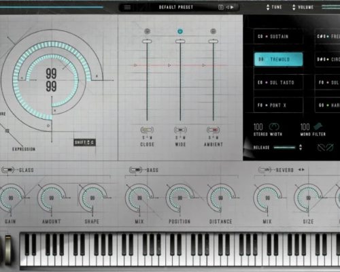This screenshot has height=272, width=340.
Task: Toggle the Bass effect switch
Action: coord(135,170)
